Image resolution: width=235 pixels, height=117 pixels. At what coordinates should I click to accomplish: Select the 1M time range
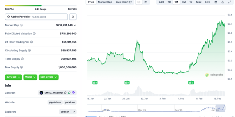tap(176, 2)
